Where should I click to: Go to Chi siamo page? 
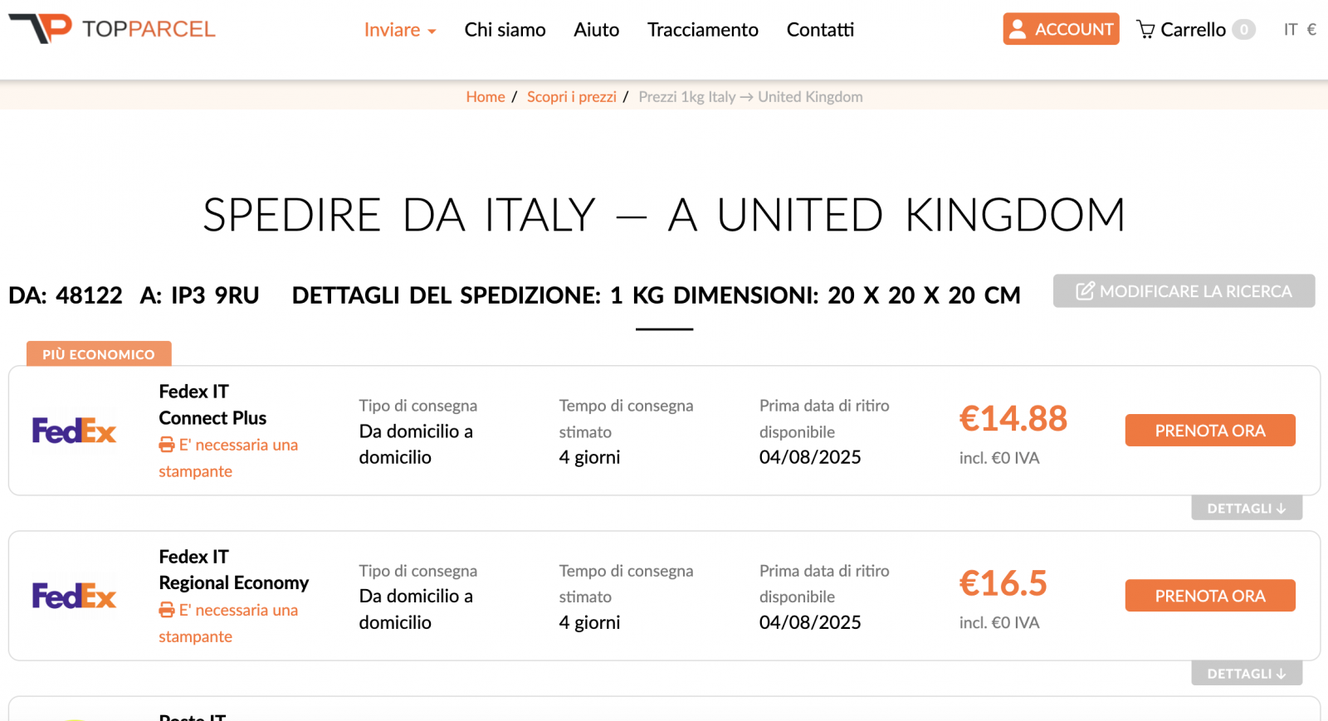[505, 30]
